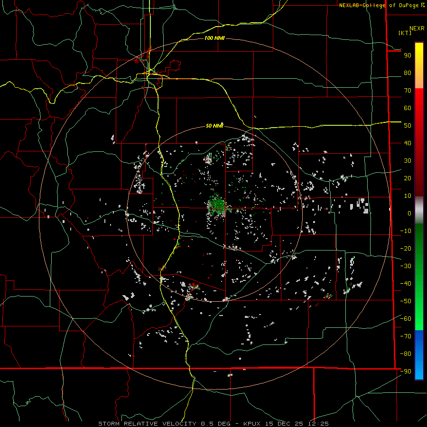Click the '50 NMI' range ring label
Screen dimensions: 427x427
[214, 126]
